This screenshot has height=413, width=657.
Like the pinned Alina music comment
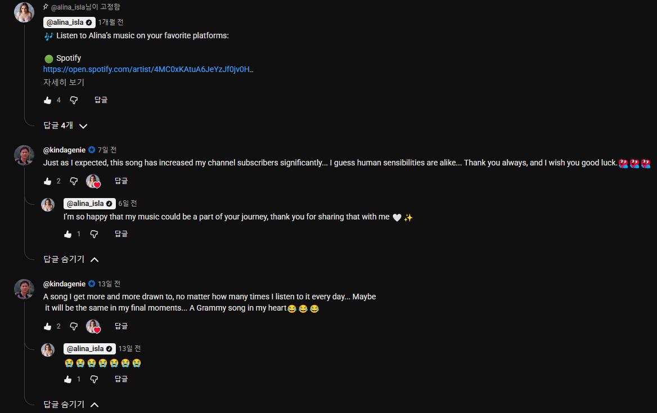[x=48, y=100]
